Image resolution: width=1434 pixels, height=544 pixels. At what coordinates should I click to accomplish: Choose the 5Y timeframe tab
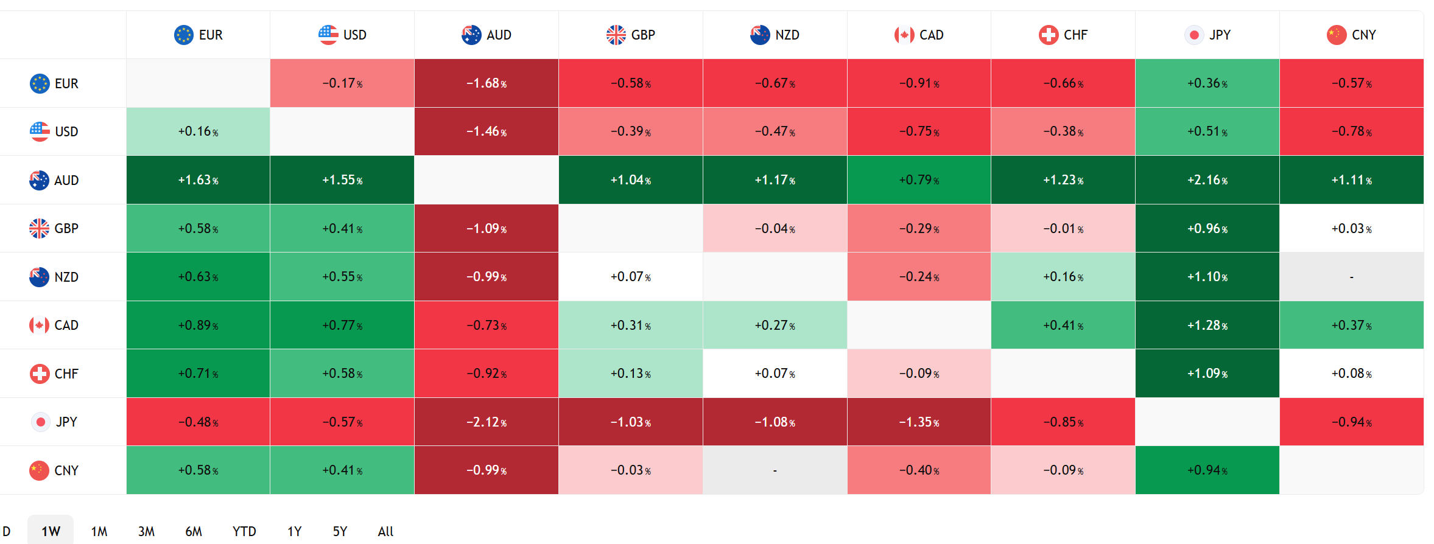[340, 531]
